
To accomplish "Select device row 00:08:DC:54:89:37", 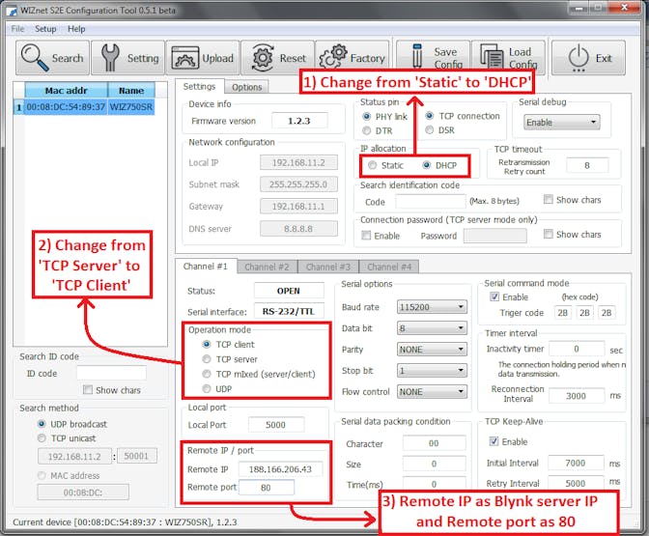I will (x=66, y=107).
